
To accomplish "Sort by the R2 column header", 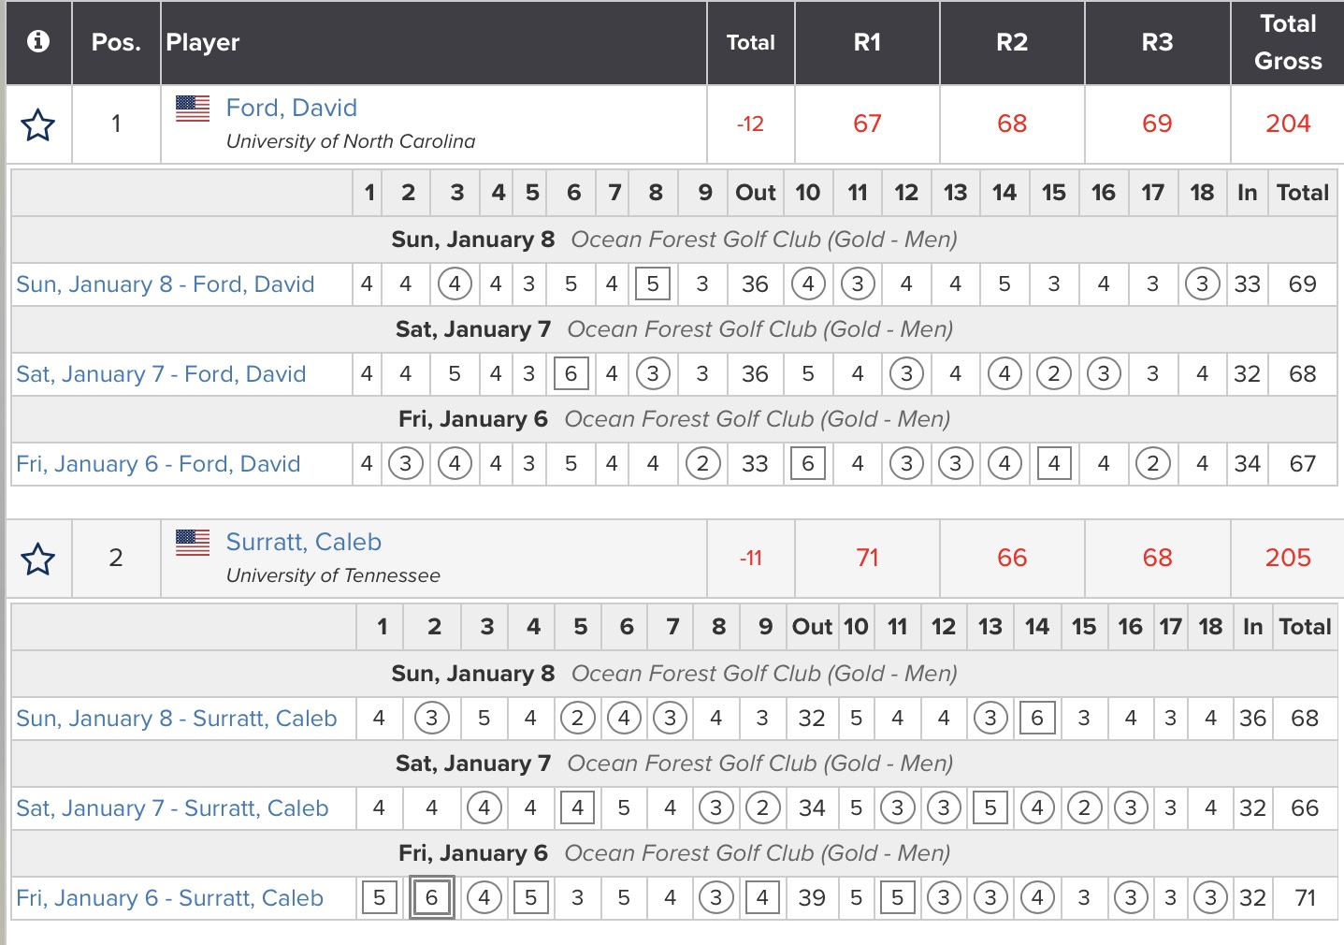I will click(x=1012, y=42).
